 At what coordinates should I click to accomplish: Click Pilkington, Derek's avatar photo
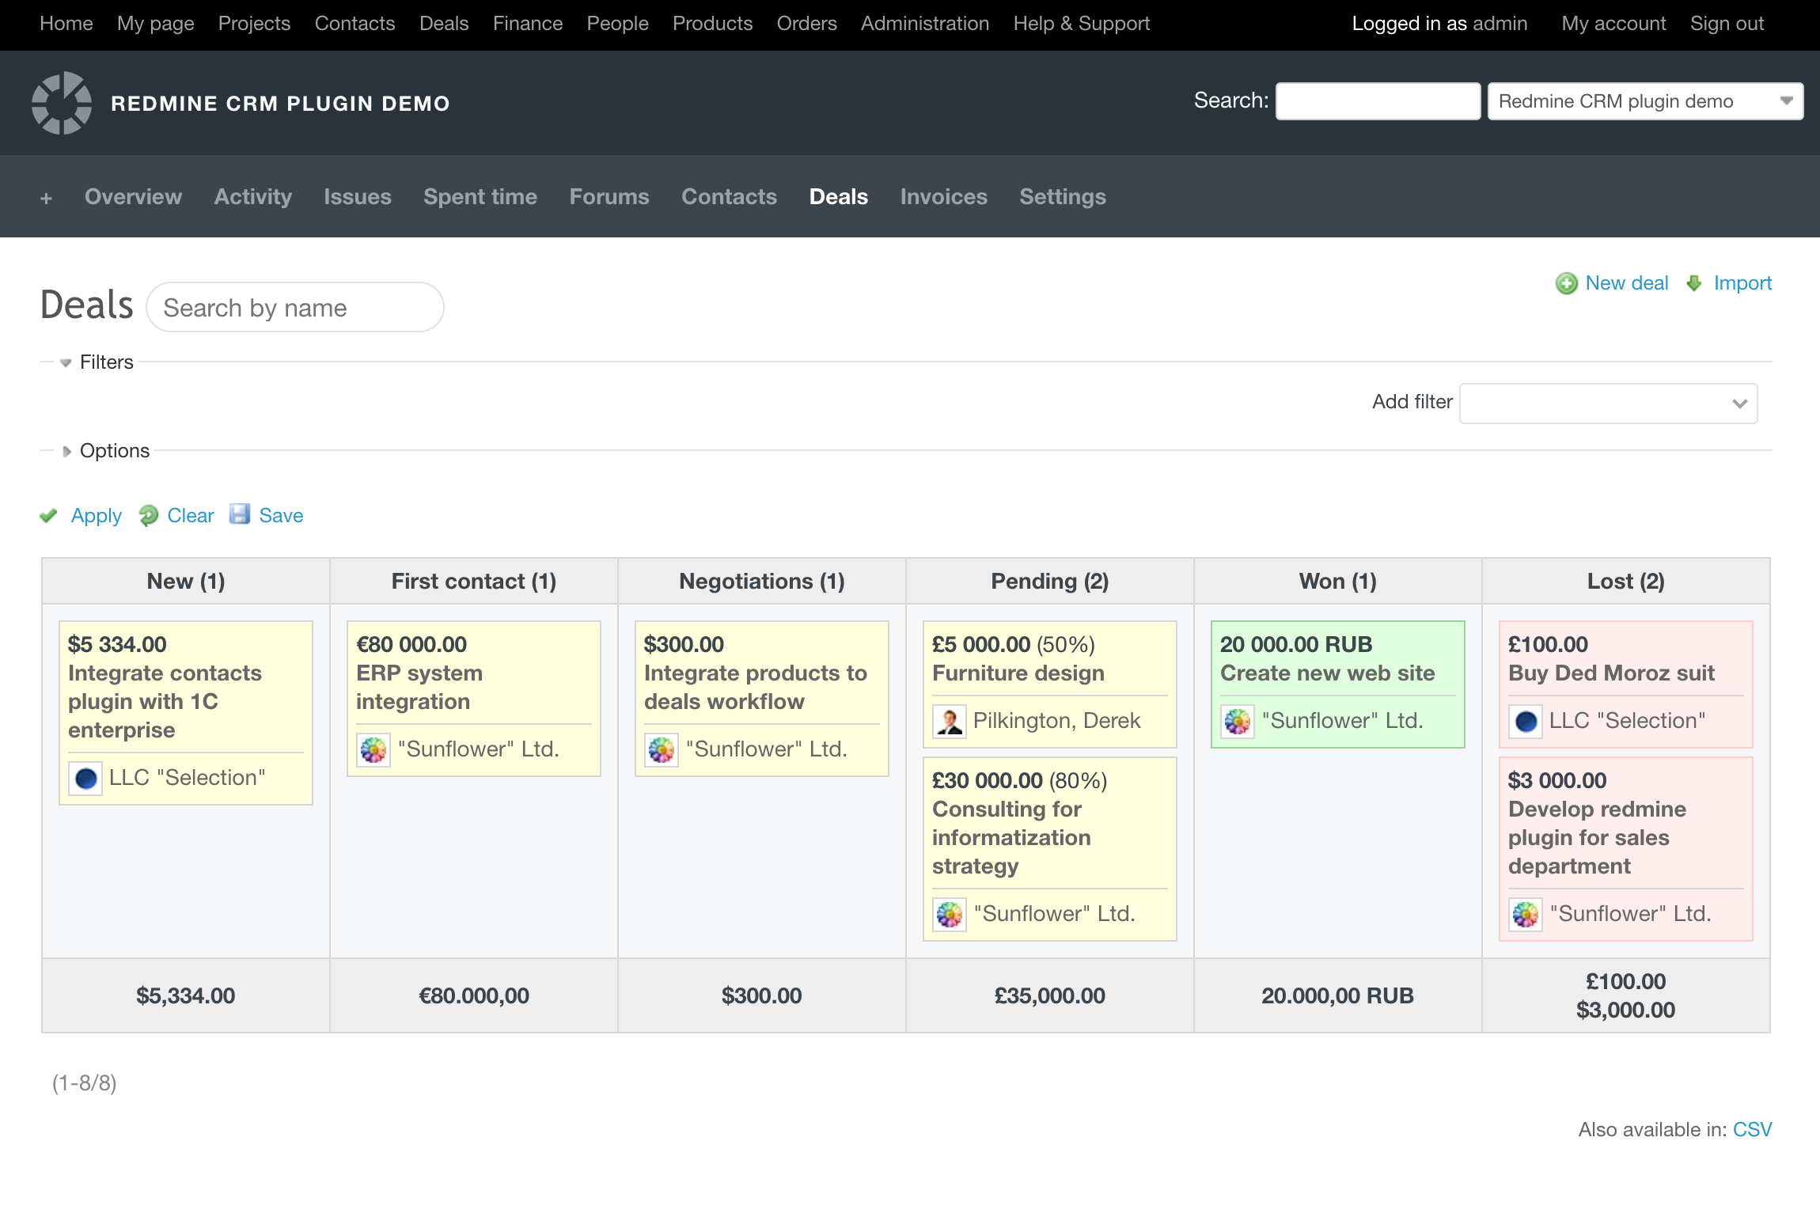[x=949, y=721]
